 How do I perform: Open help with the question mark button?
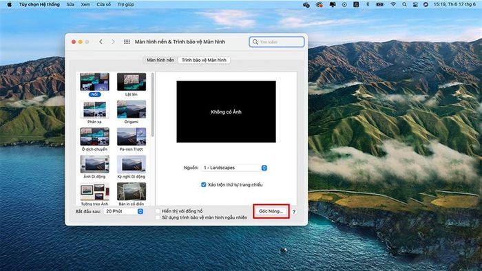(x=294, y=212)
